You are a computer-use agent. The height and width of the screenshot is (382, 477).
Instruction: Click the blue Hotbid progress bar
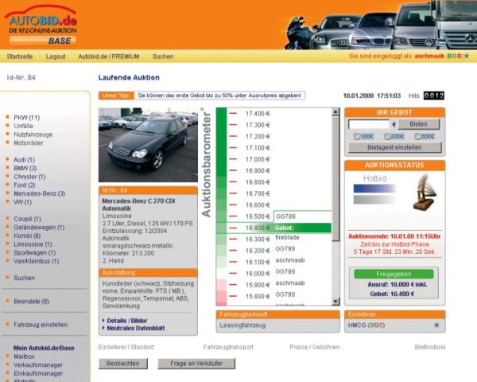[x=374, y=189]
